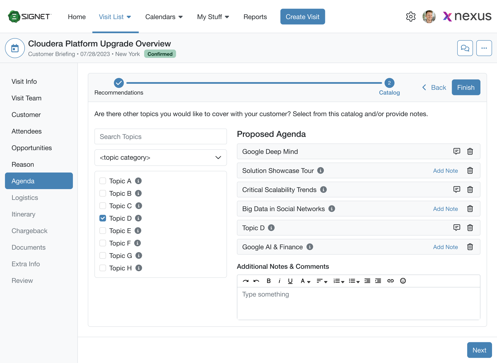
Task: Show info for Google AI & Finance
Action: click(310, 247)
